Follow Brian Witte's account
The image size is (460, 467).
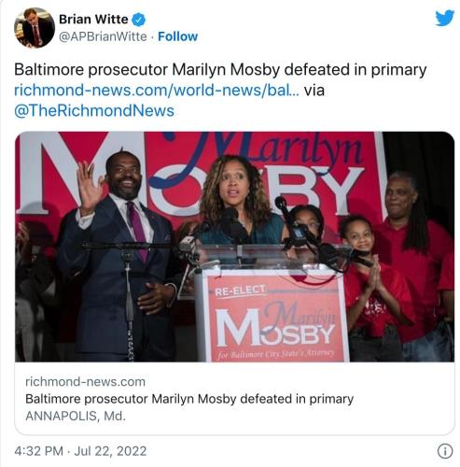click(x=177, y=36)
